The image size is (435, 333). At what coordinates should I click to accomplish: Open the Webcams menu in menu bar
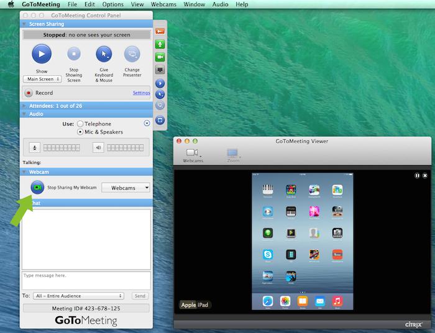click(163, 4)
